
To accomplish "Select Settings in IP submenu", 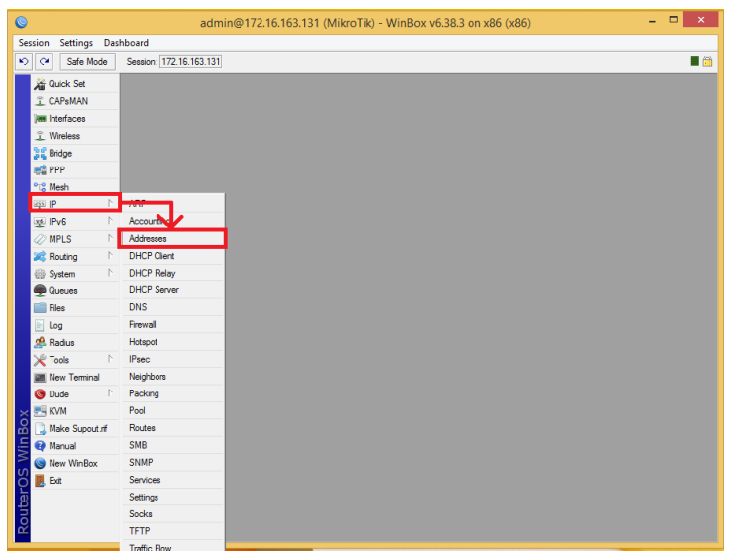I will (172, 498).
